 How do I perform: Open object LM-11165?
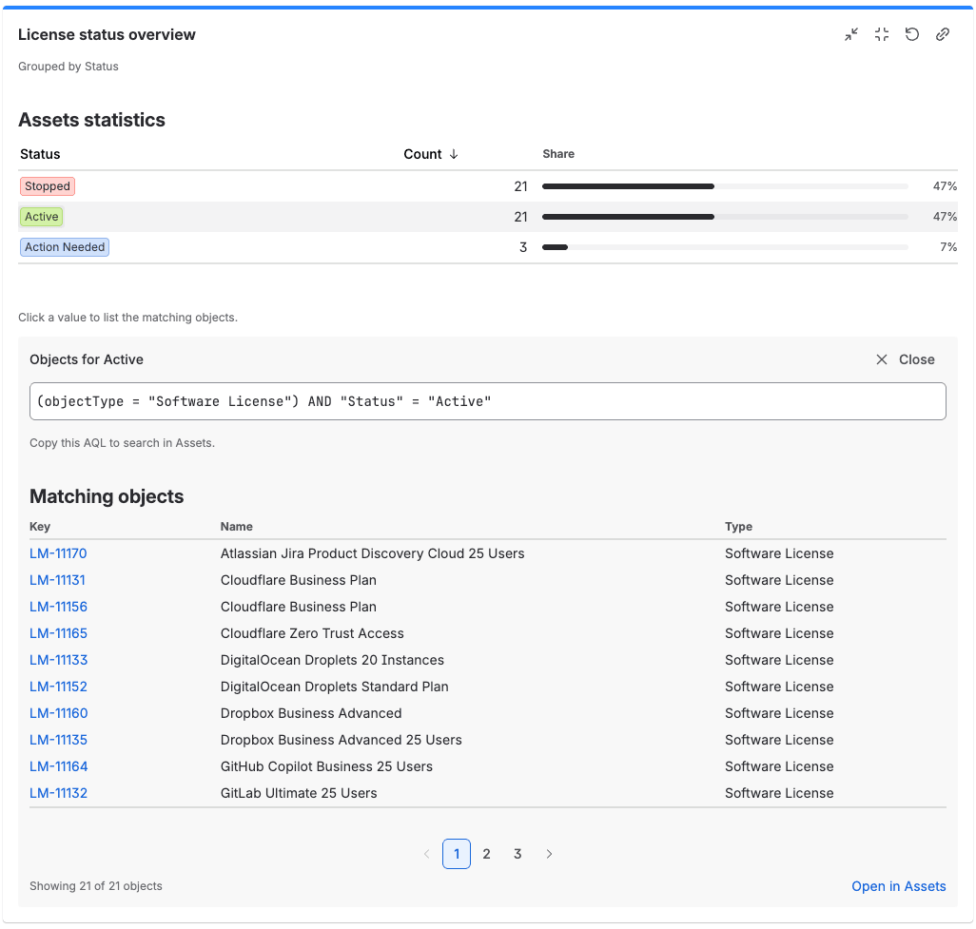pyautogui.click(x=59, y=633)
